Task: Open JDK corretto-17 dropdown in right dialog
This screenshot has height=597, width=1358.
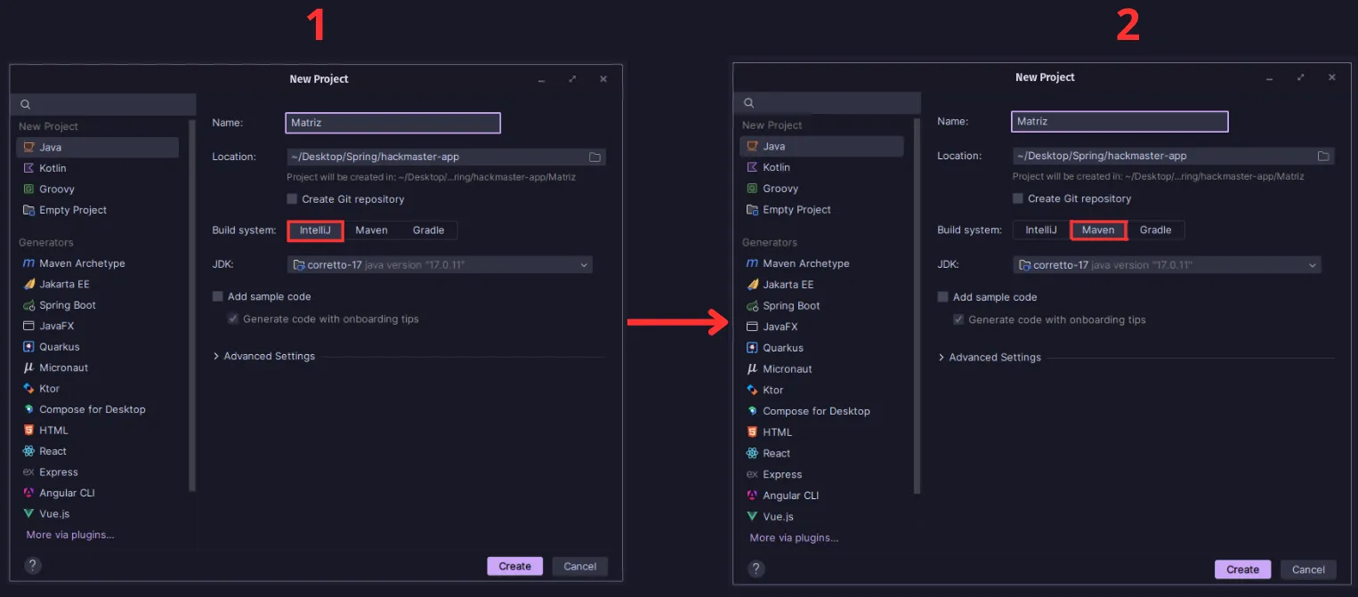Action: 1167,265
